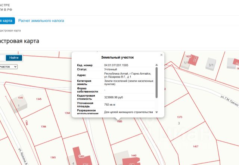Select parcel 1457 on the map

click(x=196, y=146)
